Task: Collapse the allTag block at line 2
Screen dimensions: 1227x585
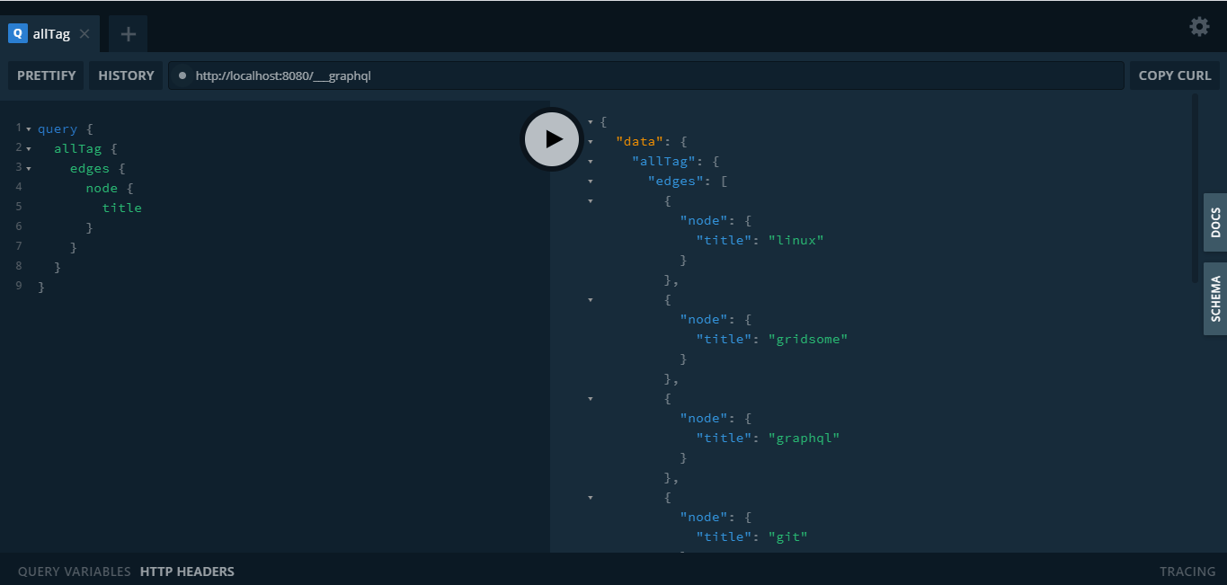Action: [x=29, y=148]
